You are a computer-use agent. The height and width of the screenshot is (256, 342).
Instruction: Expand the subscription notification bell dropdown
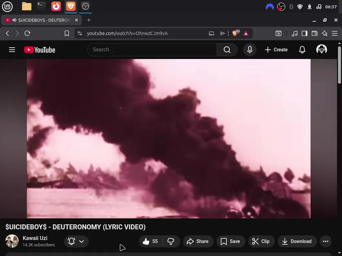[x=76, y=241]
